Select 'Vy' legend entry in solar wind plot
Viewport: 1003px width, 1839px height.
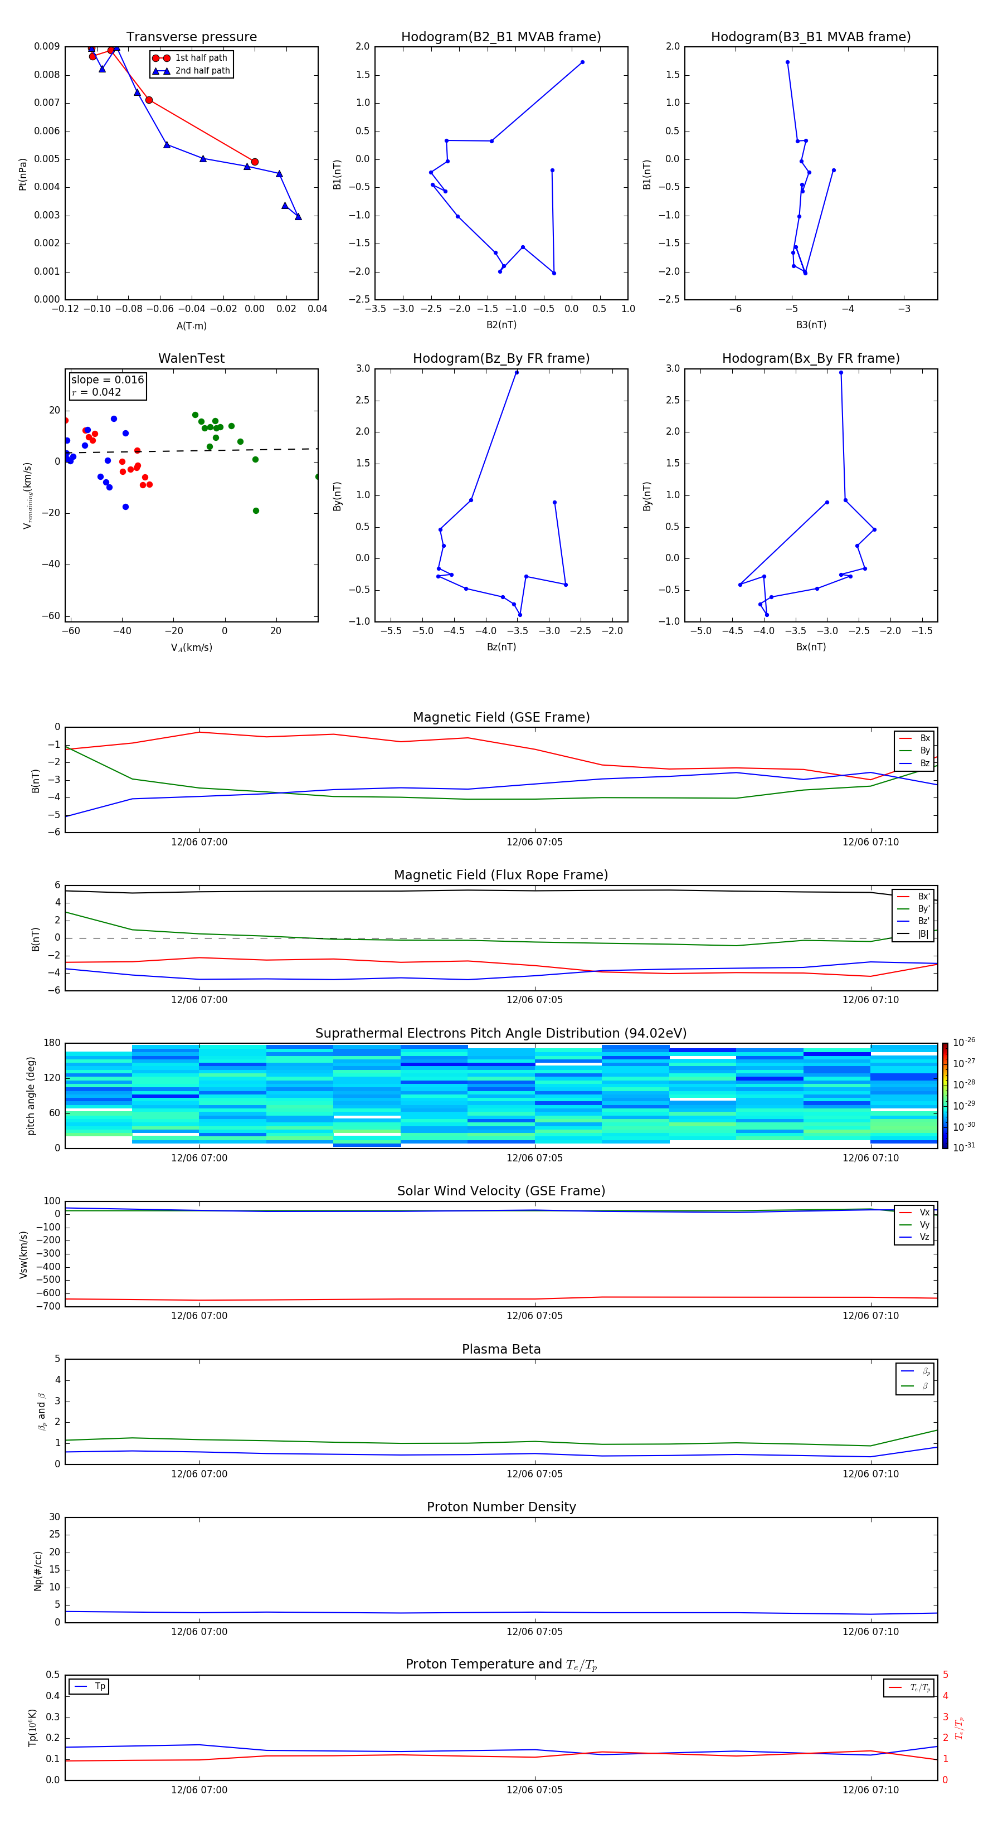[914, 1224]
